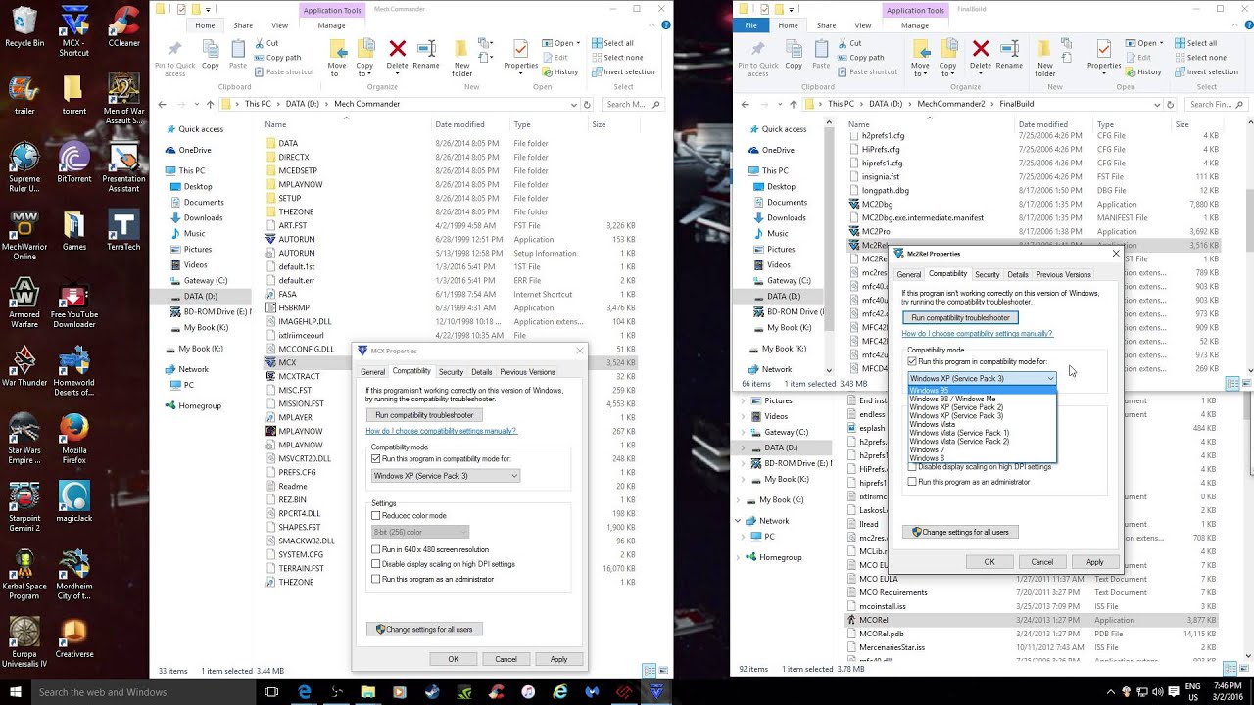Image resolution: width=1254 pixels, height=705 pixels.
Task: Open Task View on the taskbar
Action: pos(272,692)
